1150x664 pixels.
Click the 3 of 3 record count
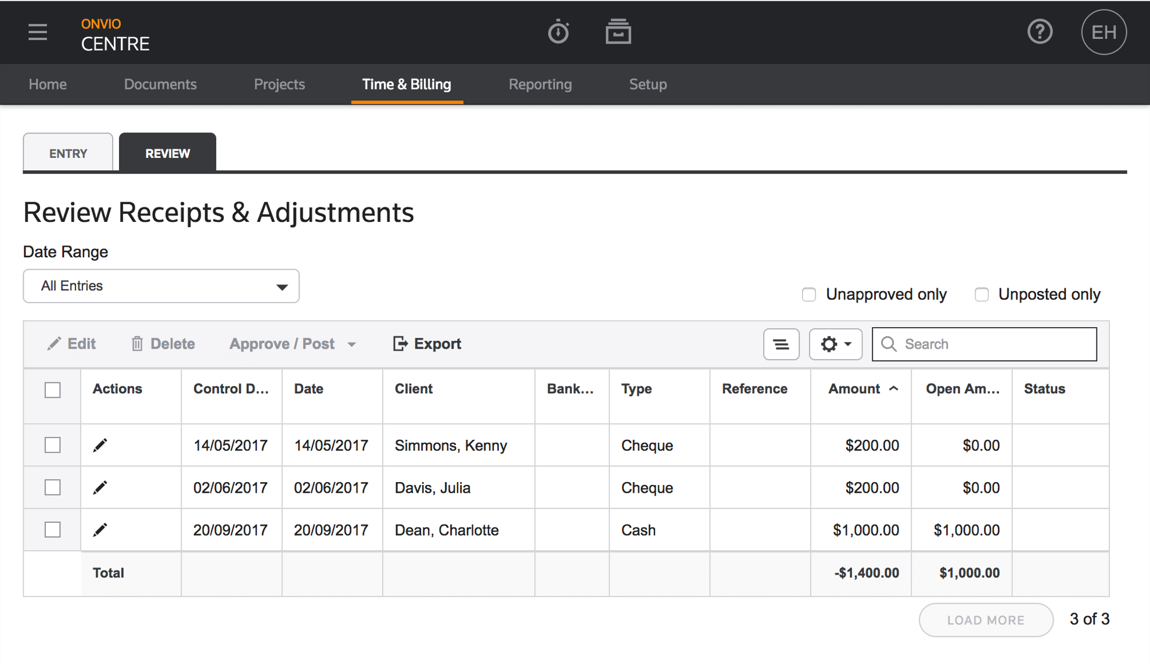click(1089, 619)
